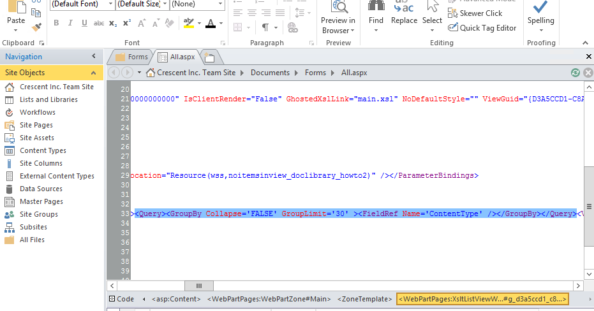Open the formatting marks dropdown arrow

pos(276,27)
